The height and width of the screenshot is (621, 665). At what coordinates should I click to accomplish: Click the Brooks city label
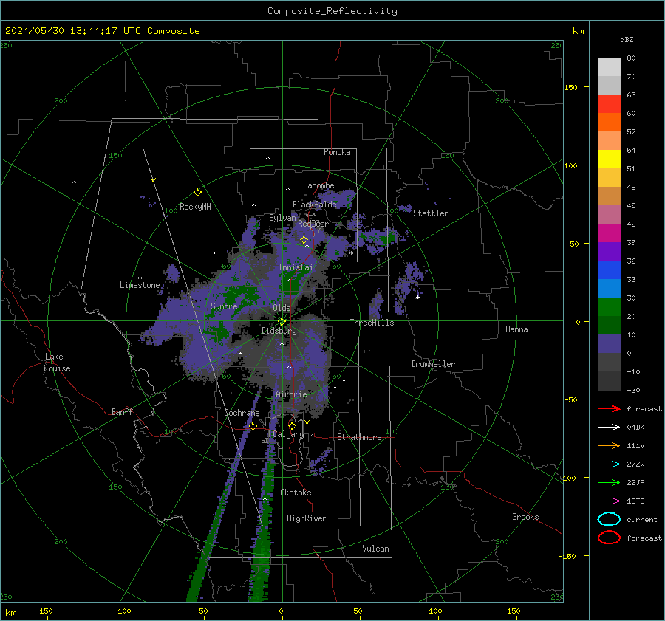(525, 517)
